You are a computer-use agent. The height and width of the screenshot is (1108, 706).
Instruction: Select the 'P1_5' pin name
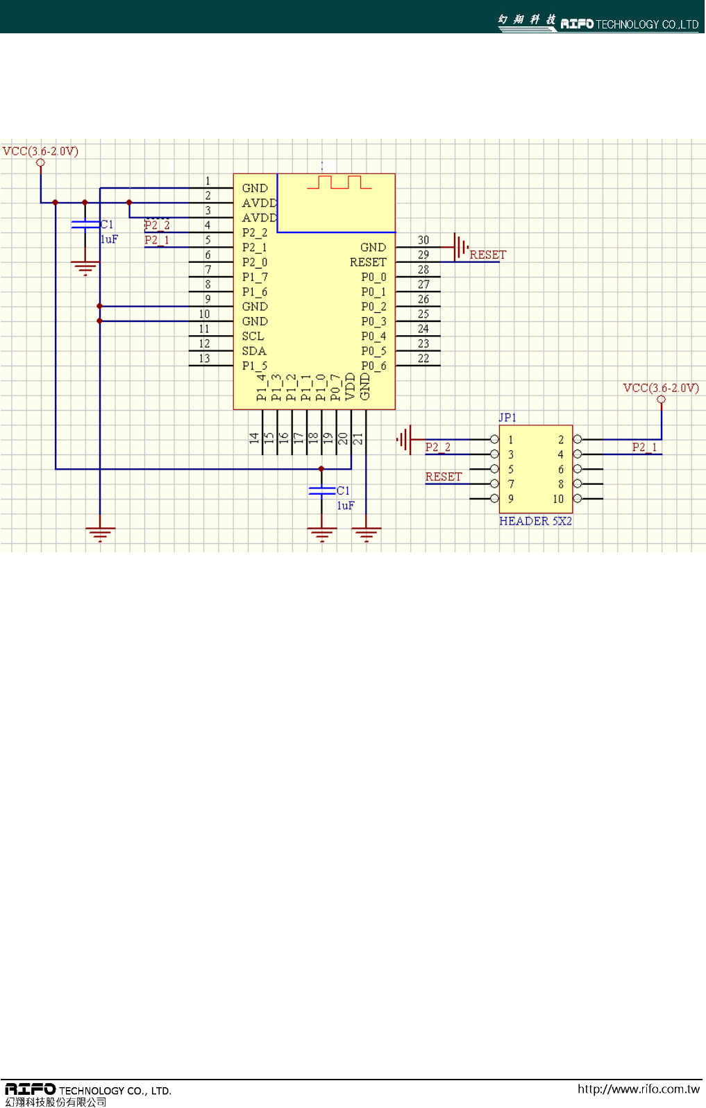[x=255, y=366]
